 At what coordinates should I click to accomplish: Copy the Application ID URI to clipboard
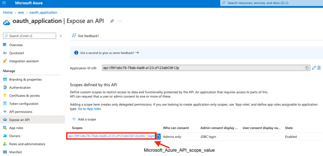coord(307,68)
